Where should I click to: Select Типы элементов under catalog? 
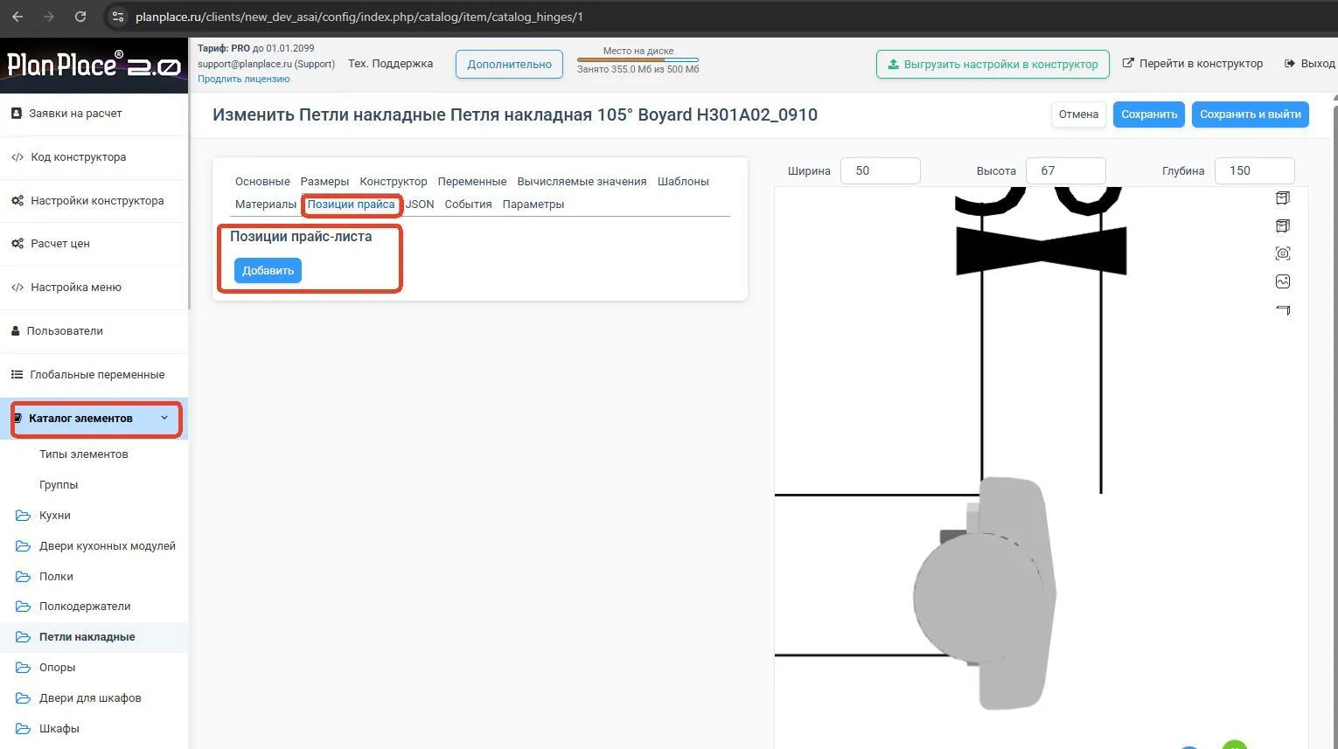point(84,454)
